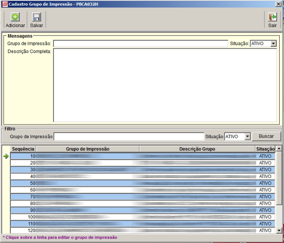Close the Cadastro Grupo de Impressão window

pos(278,4)
